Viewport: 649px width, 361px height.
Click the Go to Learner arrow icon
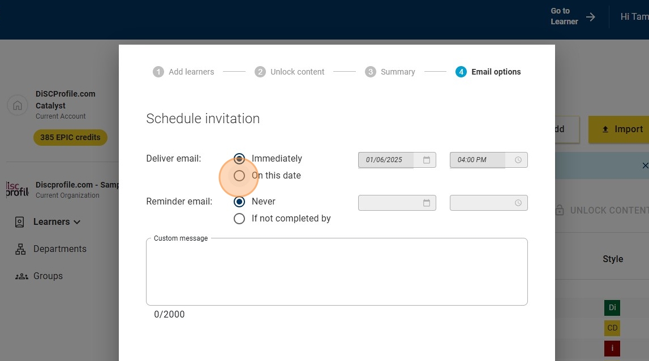[x=591, y=17]
